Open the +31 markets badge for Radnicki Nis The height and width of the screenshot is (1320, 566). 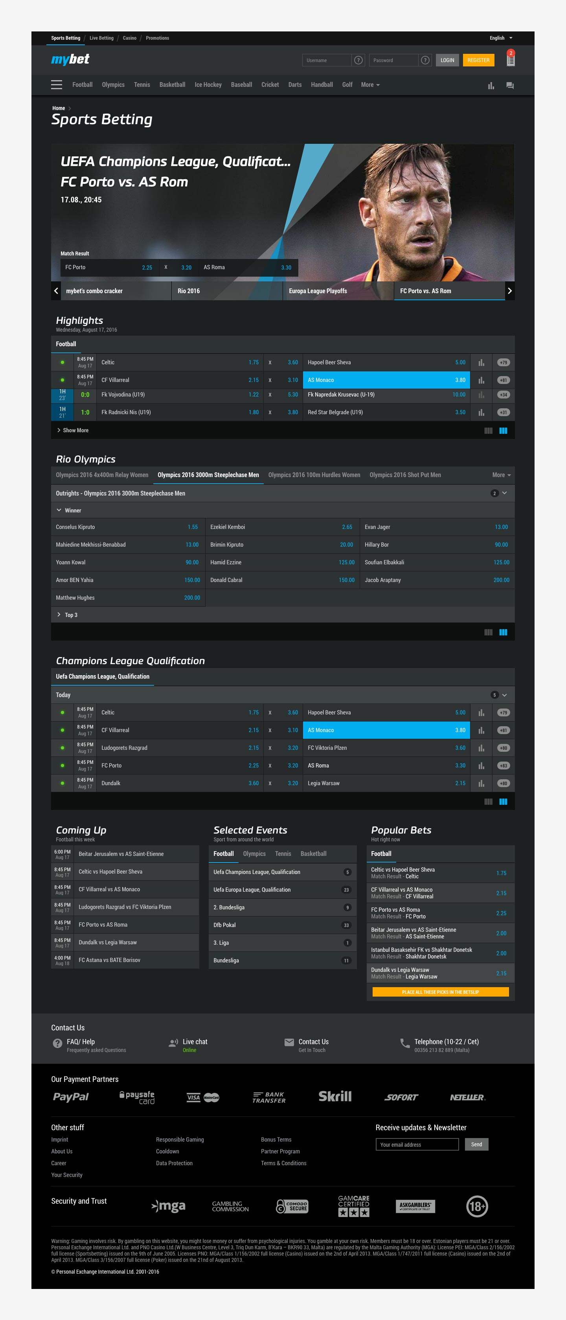pos(503,412)
